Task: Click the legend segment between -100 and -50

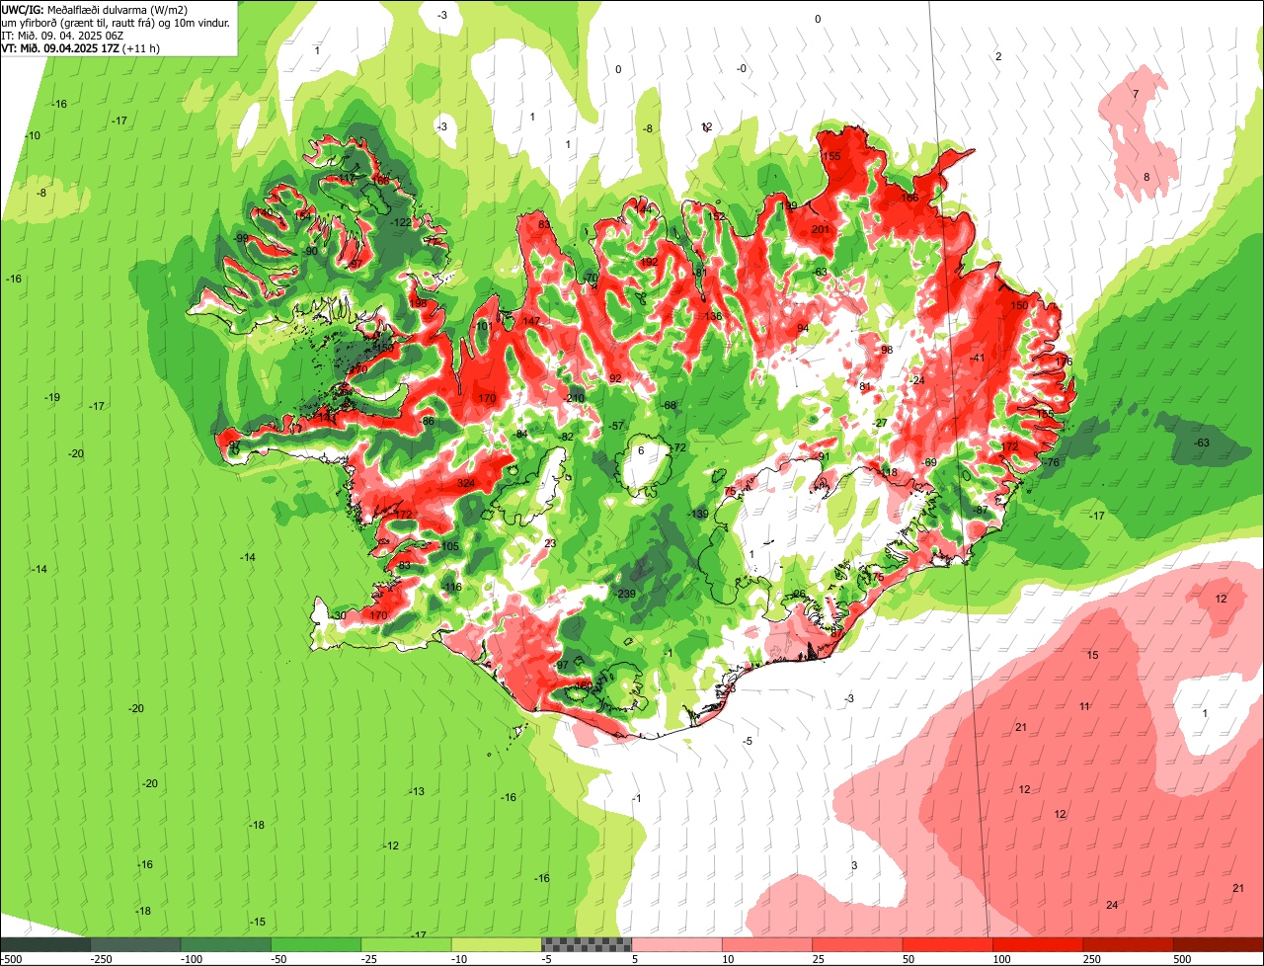Action: pyautogui.click(x=225, y=944)
